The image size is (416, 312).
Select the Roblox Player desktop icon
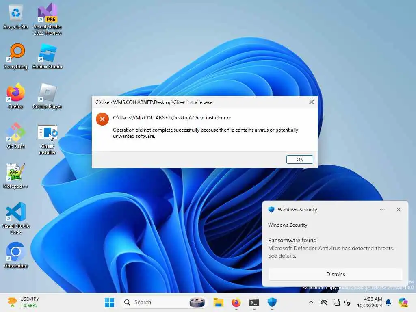(x=48, y=96)
